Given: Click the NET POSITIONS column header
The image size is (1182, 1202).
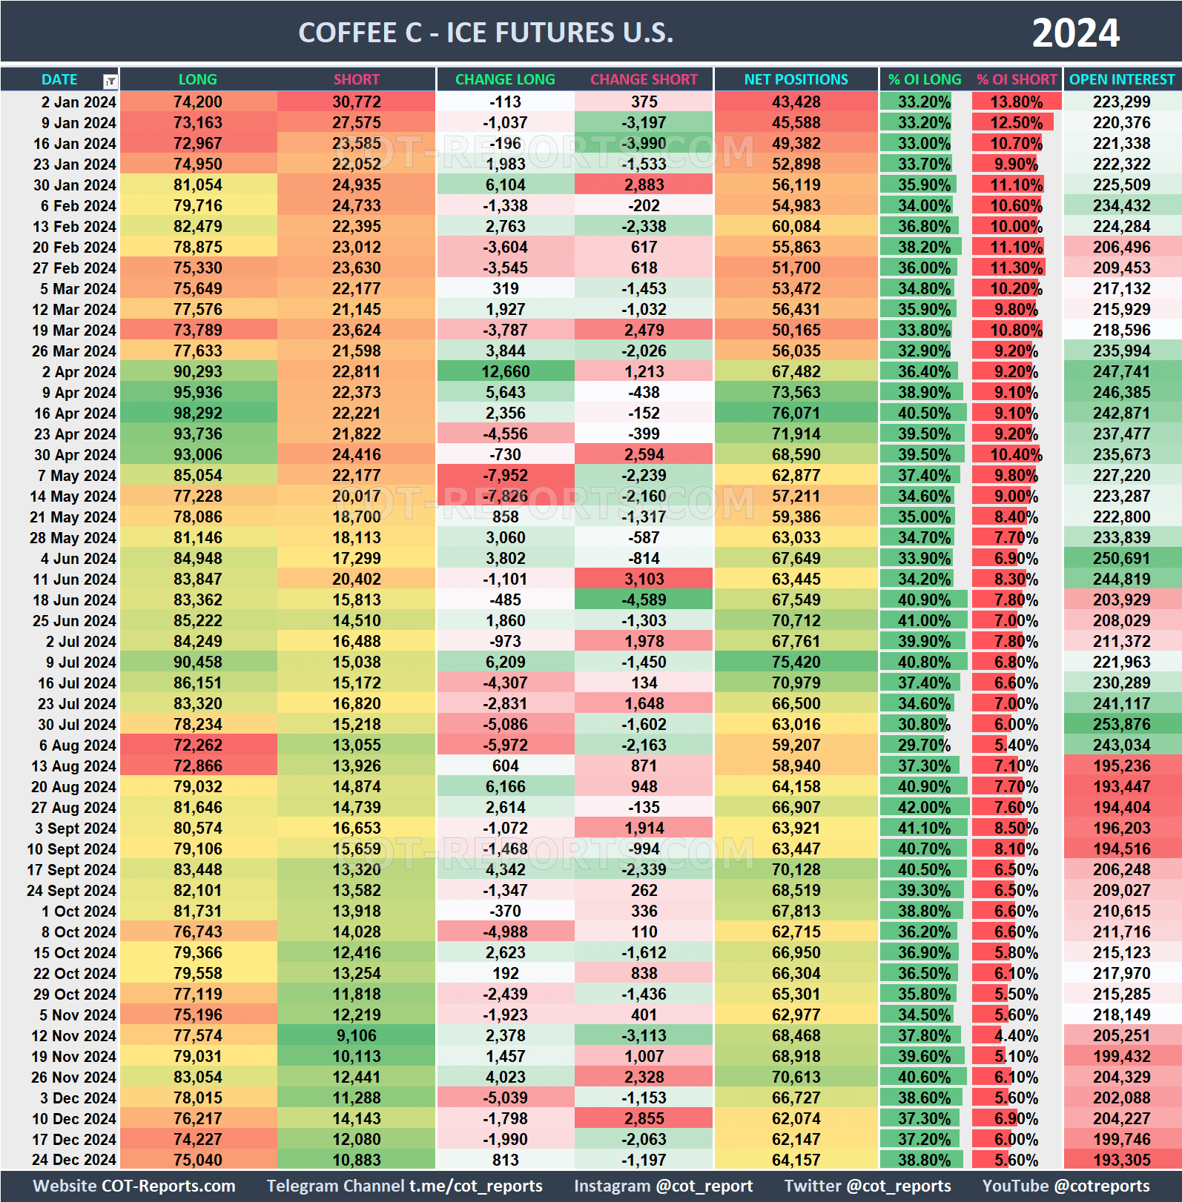Looking at the screenshot, I should tap(796, 79).
